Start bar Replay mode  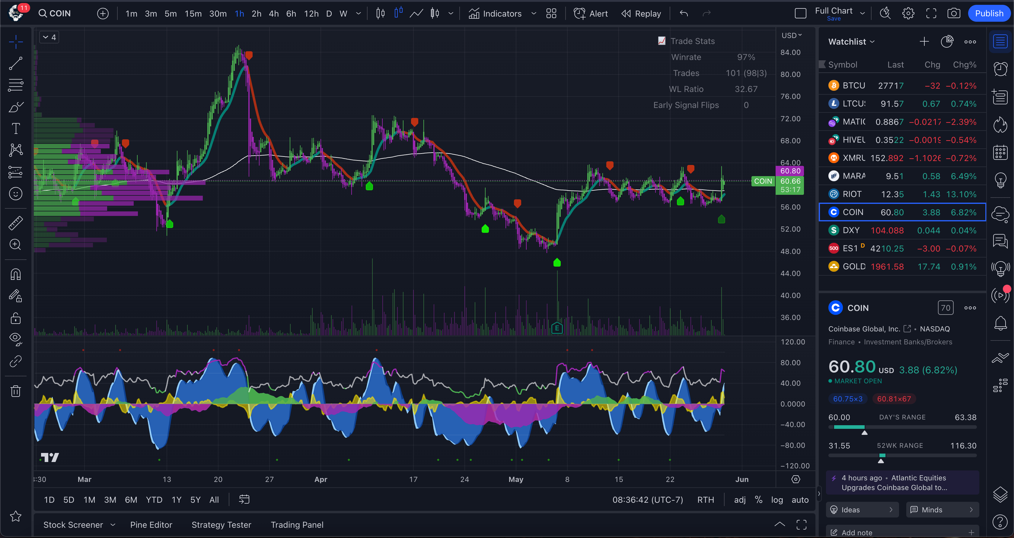(x=641, y=13)
